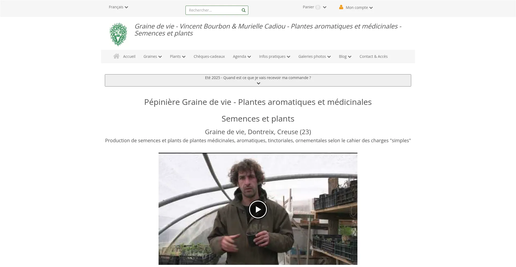Viewport: 516px width, 267px height.
Task: Open the Mon compte dropdown
Action: [359, 8]
